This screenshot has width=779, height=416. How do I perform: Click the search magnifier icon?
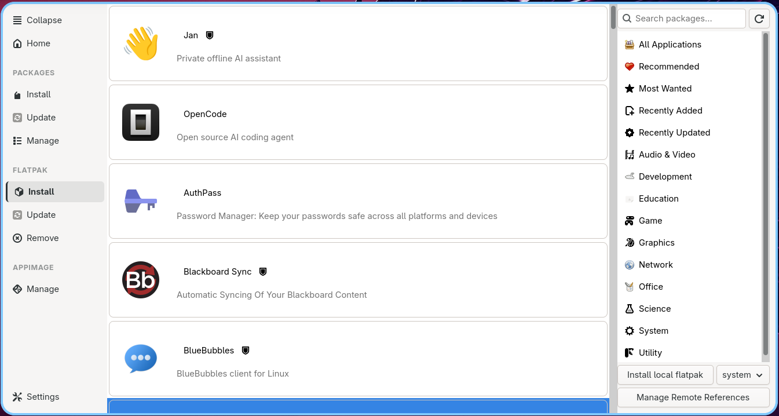[627, 19]
